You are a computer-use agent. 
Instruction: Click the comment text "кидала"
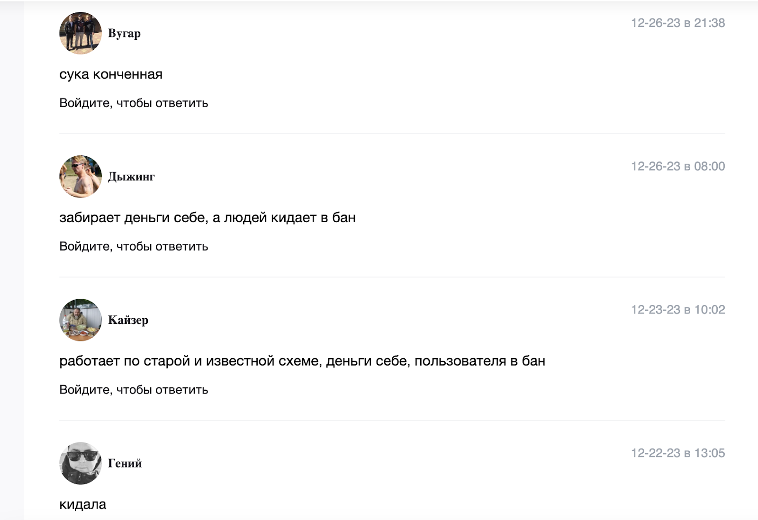pyautogui.click(x=83, y=505)
